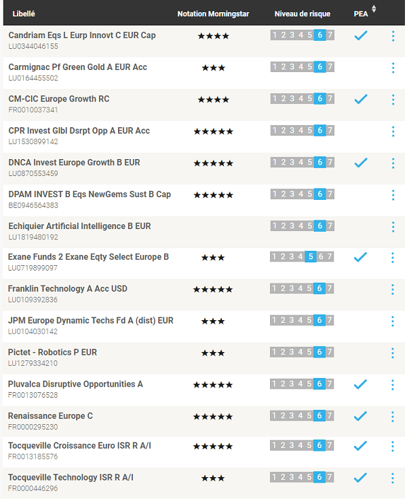Click the PEA checkmark for Exane Eqty Select Europe B
Viewport: 407px width, 501px height.
(360, 257)
